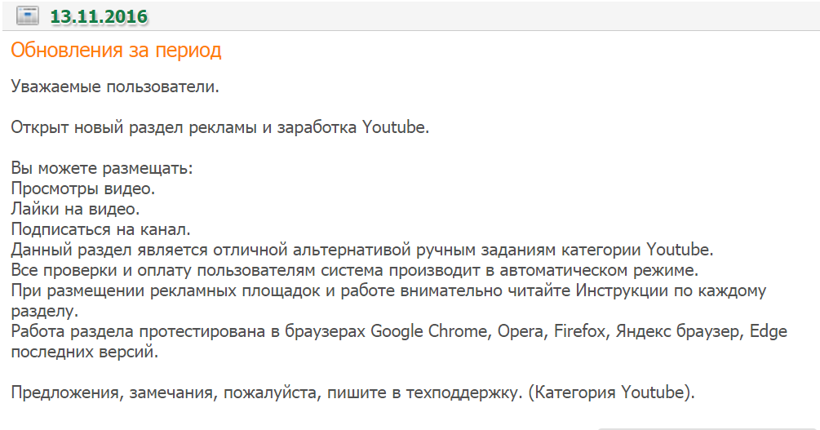This screenshot has height=430, width=820.
Task: Click the 'Уважаемые пользователи.' greeting line
Action: tap(115, 86)
